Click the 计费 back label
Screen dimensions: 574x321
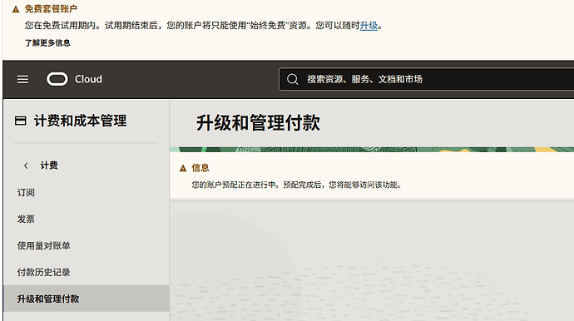click(49, 165)
